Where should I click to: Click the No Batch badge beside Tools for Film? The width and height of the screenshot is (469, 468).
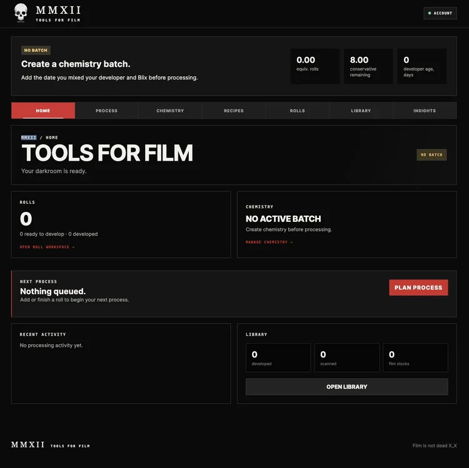(431, 155)
